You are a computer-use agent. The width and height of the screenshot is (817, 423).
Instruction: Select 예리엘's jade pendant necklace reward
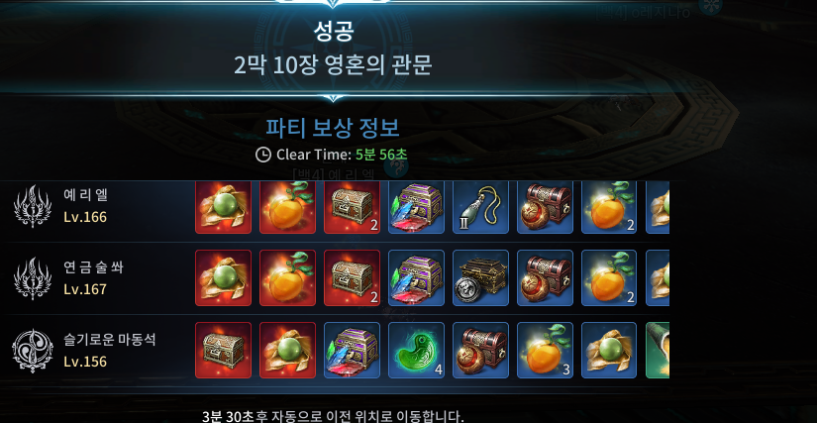[x=480, y=206]
